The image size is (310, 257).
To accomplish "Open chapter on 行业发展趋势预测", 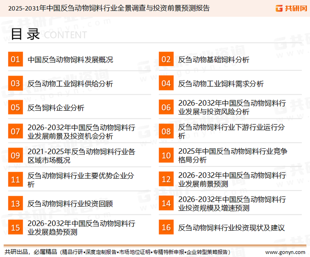I will (81, 228).
